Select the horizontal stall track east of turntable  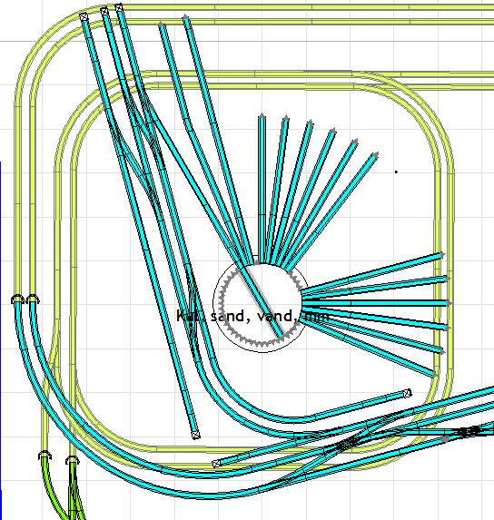377,303
